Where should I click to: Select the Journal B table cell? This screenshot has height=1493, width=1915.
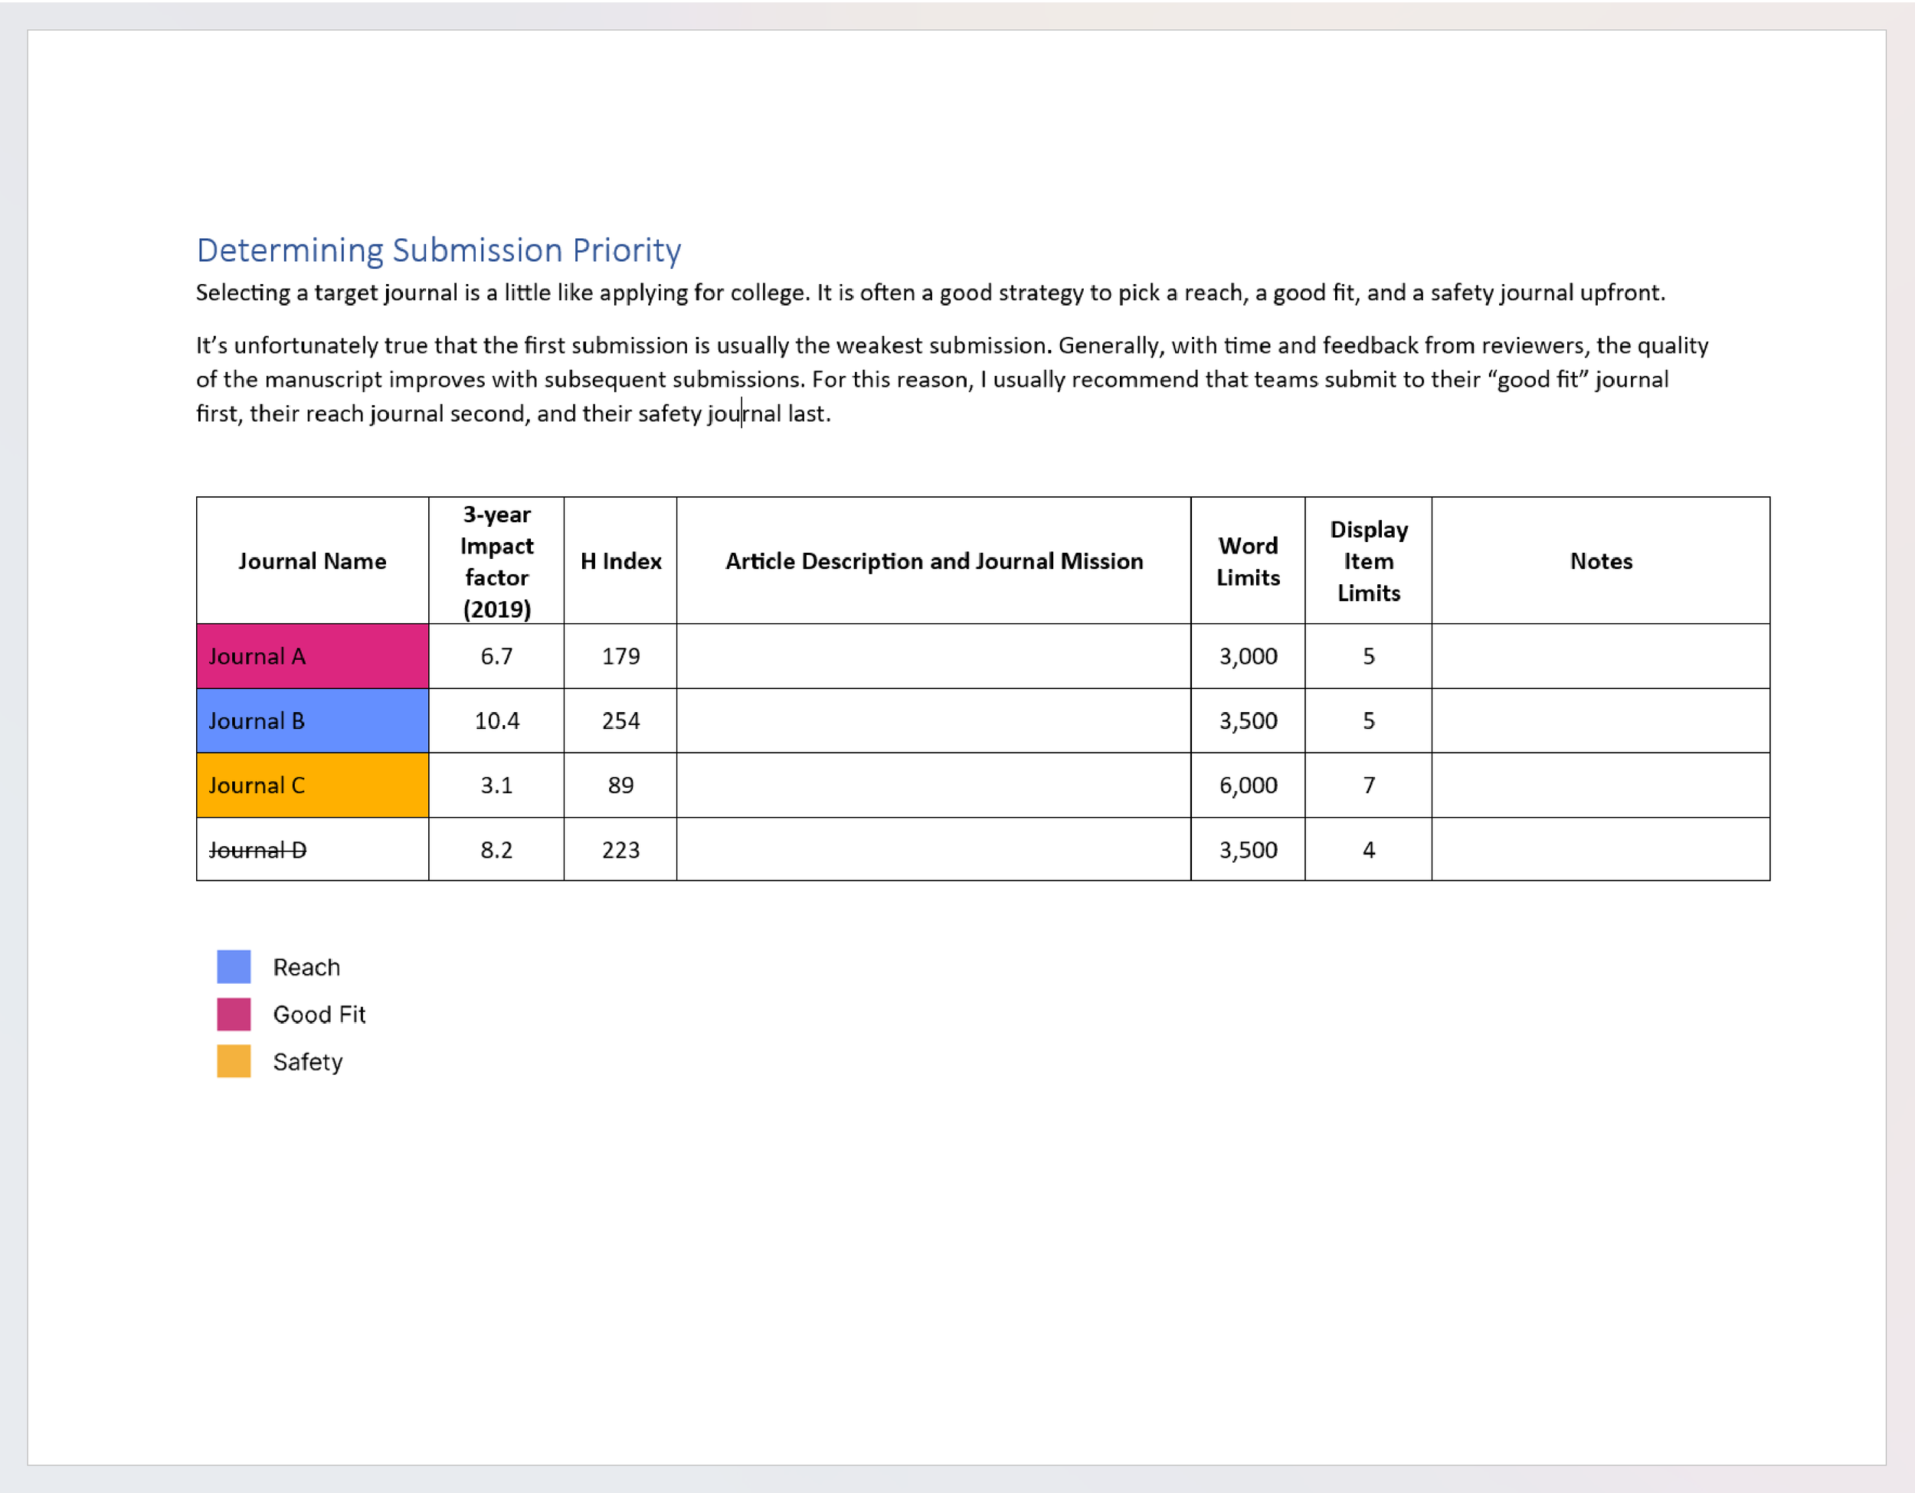pos(313,720)
